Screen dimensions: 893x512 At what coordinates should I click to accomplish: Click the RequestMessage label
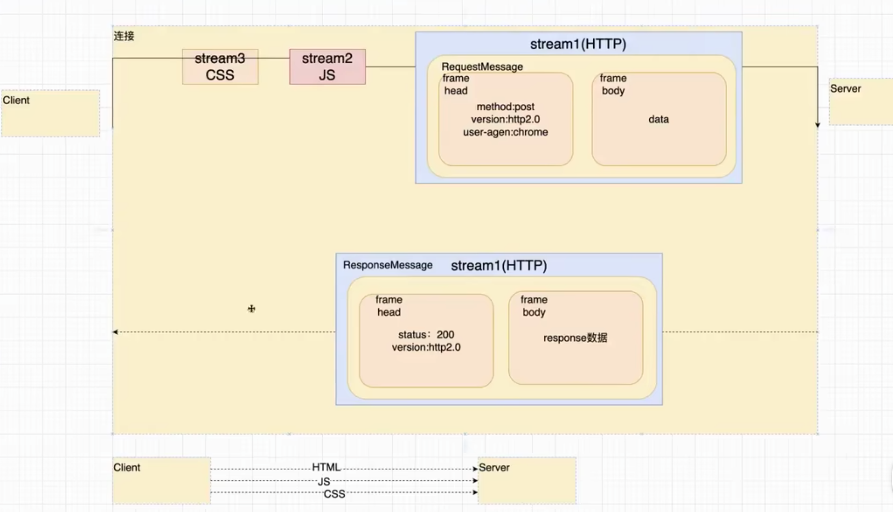click(482, 67)
